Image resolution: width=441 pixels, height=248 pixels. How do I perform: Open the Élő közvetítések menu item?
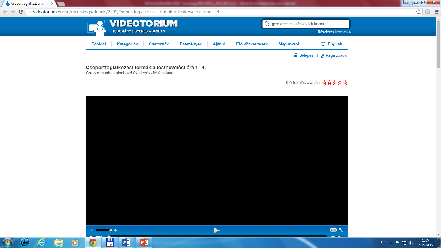pos(252,44)
